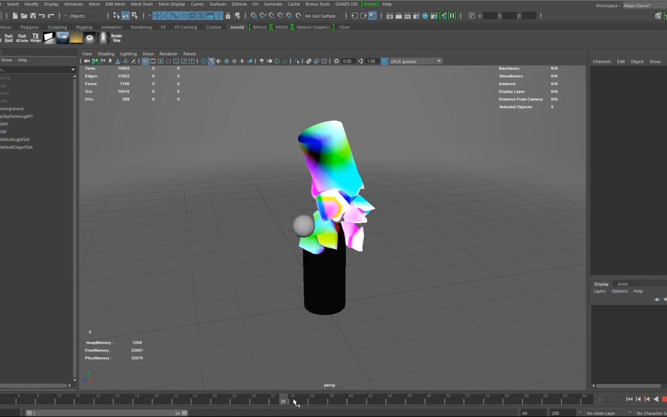Screen dimensions: 667x417
Task: Toggle wireframe on shaded in the viewport
Action: click(219, 61)
